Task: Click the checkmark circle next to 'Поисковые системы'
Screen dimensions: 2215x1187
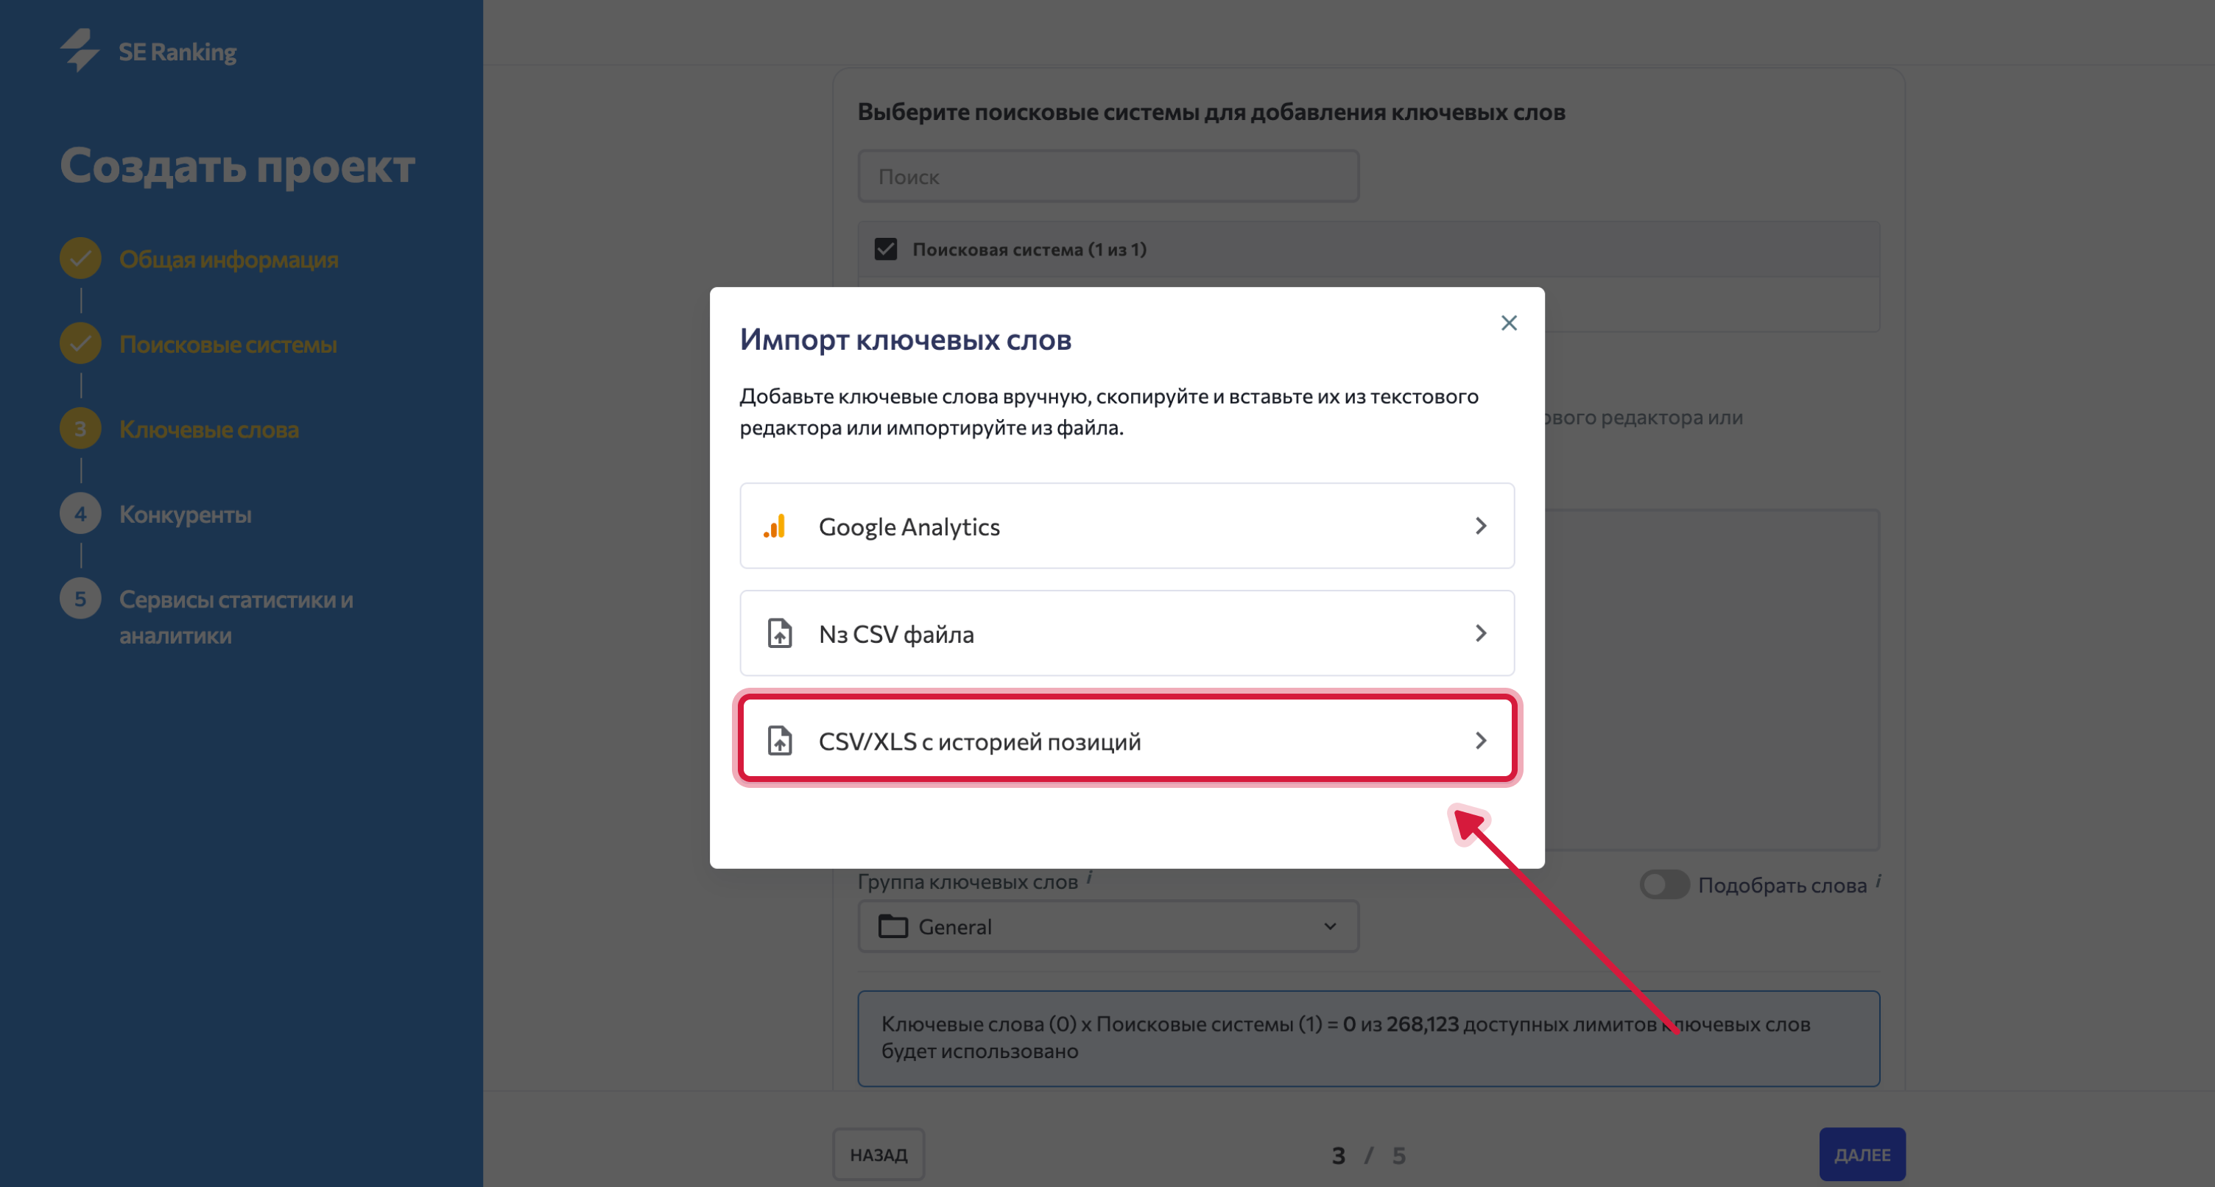Action: (80, 343)
